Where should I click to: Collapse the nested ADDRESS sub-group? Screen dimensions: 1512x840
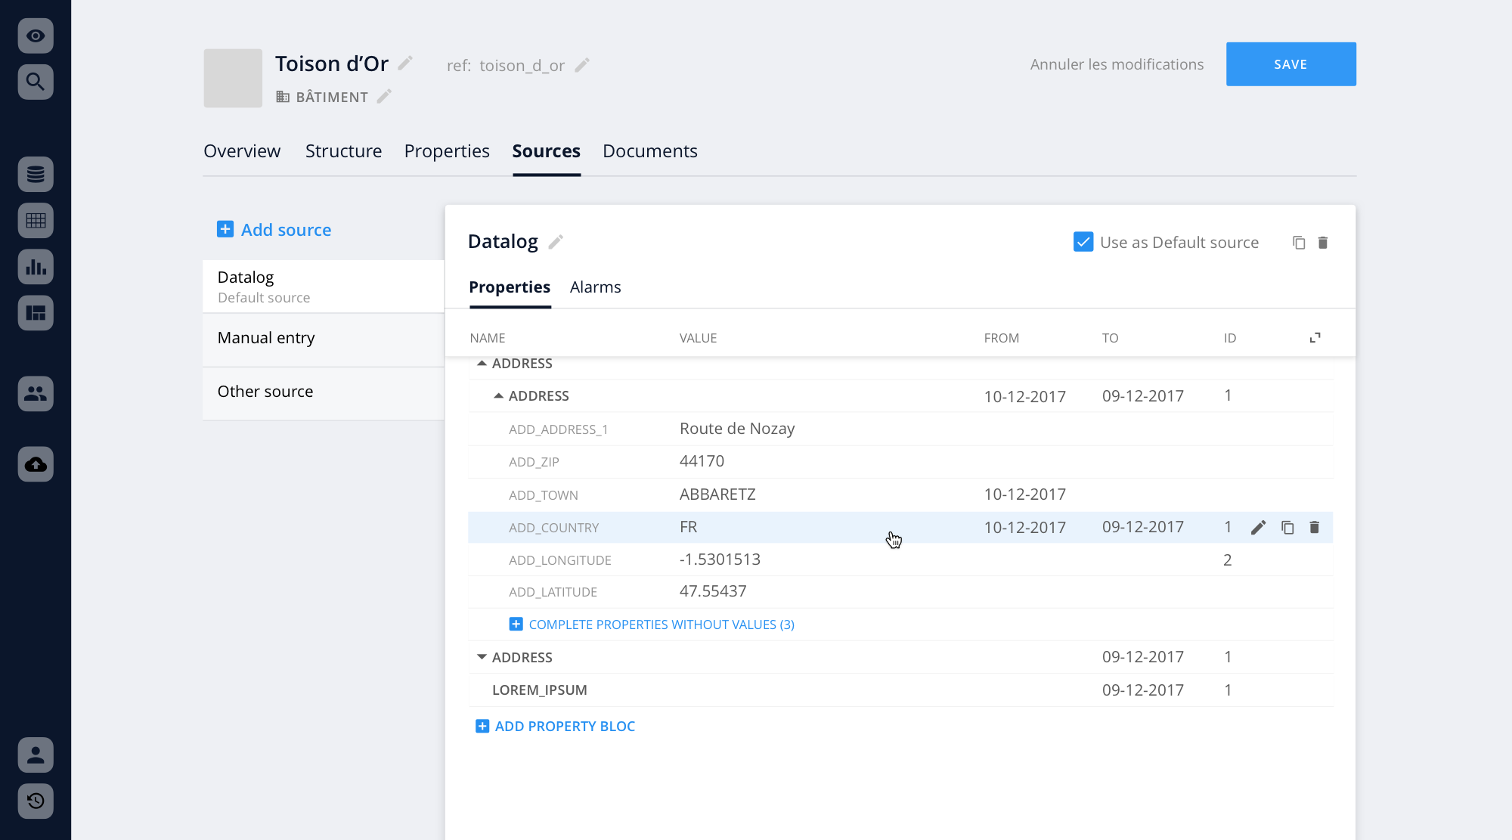(498, 396)
